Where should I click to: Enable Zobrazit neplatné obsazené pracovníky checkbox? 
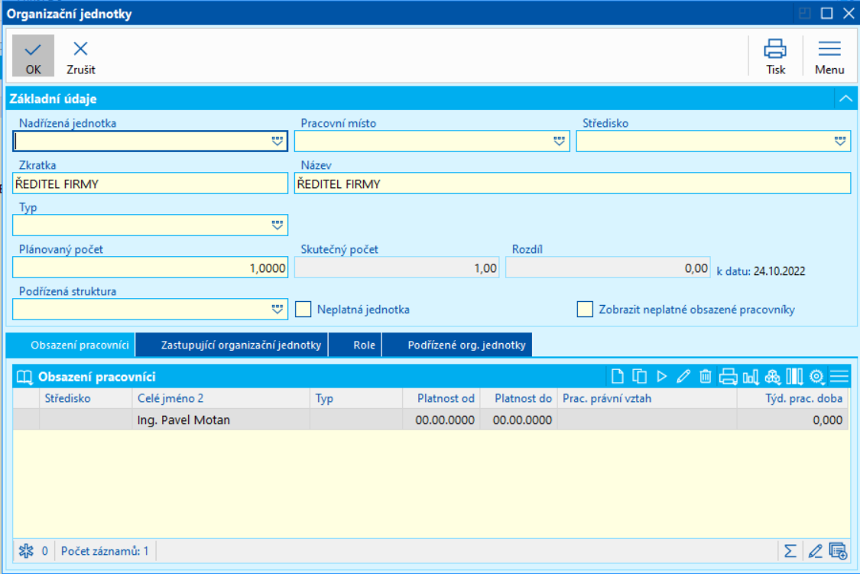coord(585,310)
